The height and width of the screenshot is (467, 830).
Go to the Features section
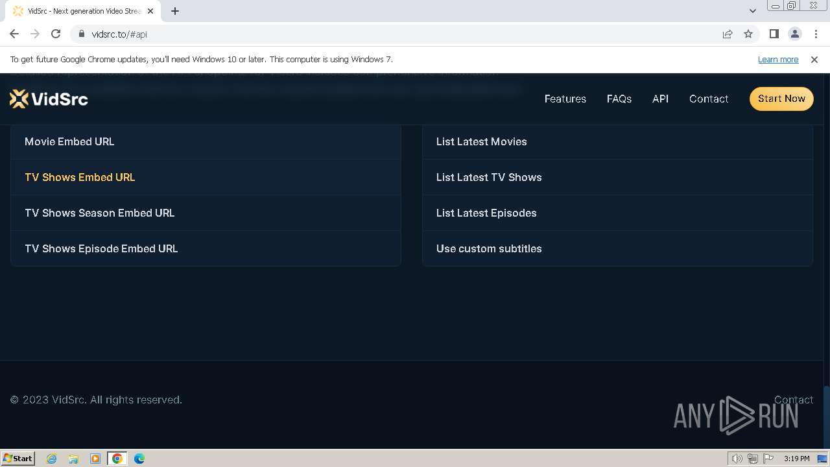565,99
